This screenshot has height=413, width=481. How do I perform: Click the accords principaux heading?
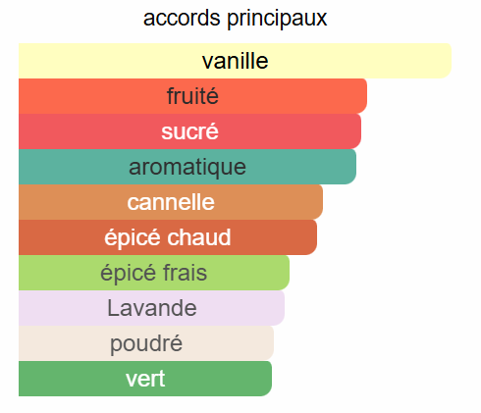[235, 19]
